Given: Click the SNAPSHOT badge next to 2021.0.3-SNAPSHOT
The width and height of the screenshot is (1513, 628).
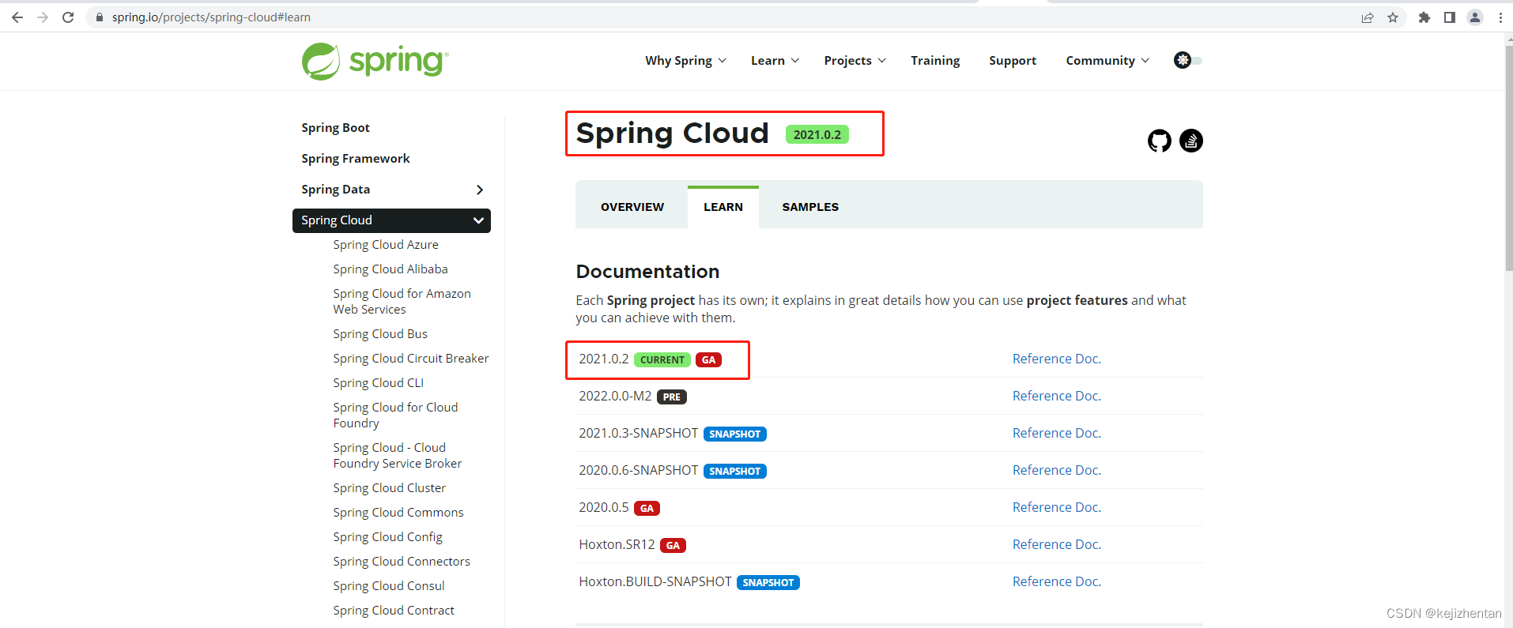Looking at the screenshot, I should coord(735,434).
